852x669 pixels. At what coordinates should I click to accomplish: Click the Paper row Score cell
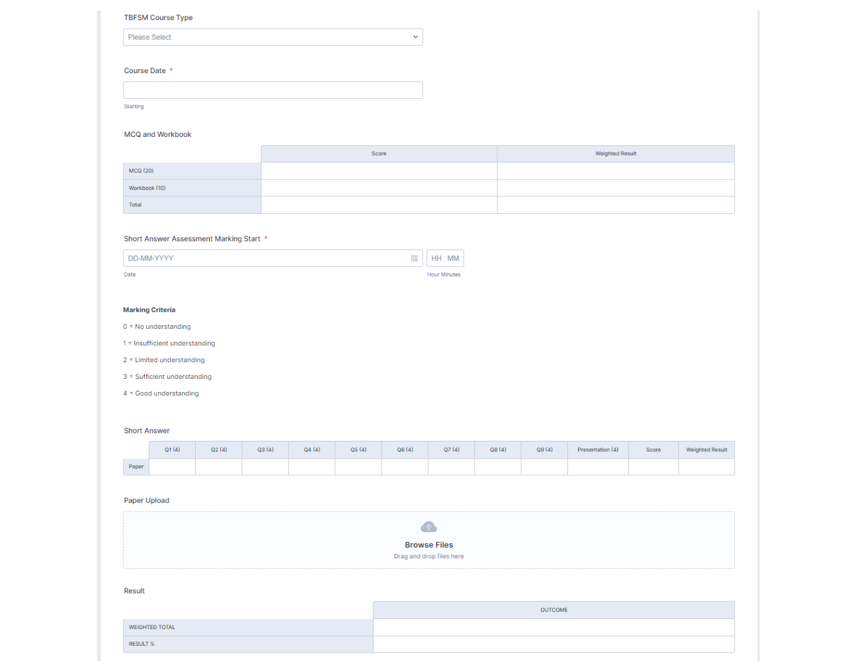click(653, 466)
